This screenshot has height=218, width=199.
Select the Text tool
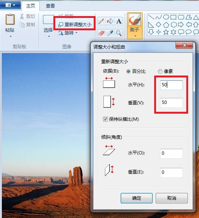click(x=119, y=21)
